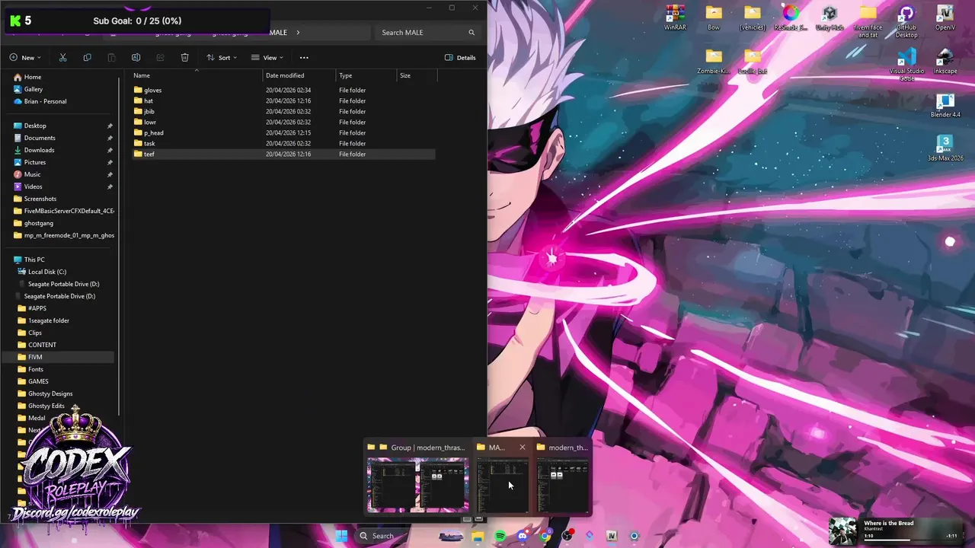The width and height of the screenshot is (975, 548).
Task: Select the ReShade desktop icon
Action: pos(791,18)
